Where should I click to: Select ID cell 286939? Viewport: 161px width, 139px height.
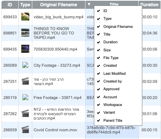coord(10,130)
